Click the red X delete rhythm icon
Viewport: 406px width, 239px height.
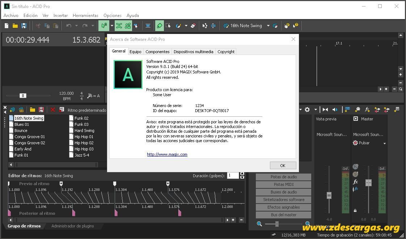[53, 110]
